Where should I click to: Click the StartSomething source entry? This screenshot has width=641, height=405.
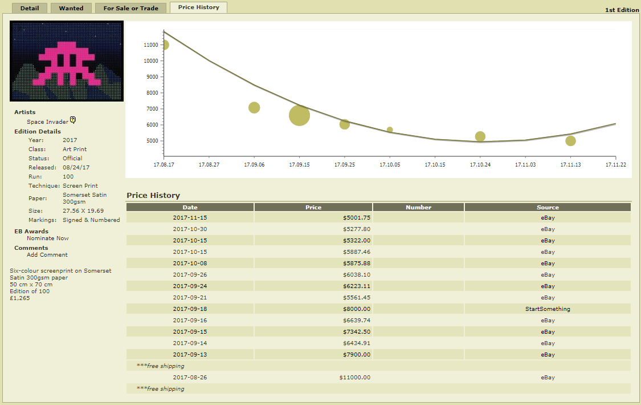tap(548, 309)
